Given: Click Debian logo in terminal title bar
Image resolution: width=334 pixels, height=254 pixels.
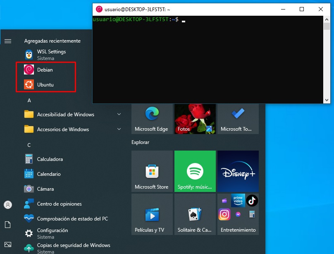Looking at the screenshot, I should tap(99, 9).
